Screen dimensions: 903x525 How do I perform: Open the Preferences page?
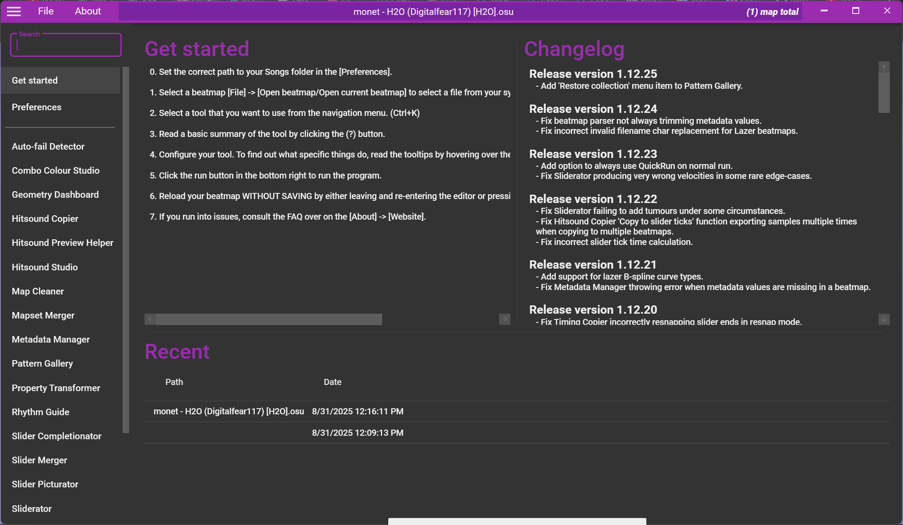tap(36, 107)
